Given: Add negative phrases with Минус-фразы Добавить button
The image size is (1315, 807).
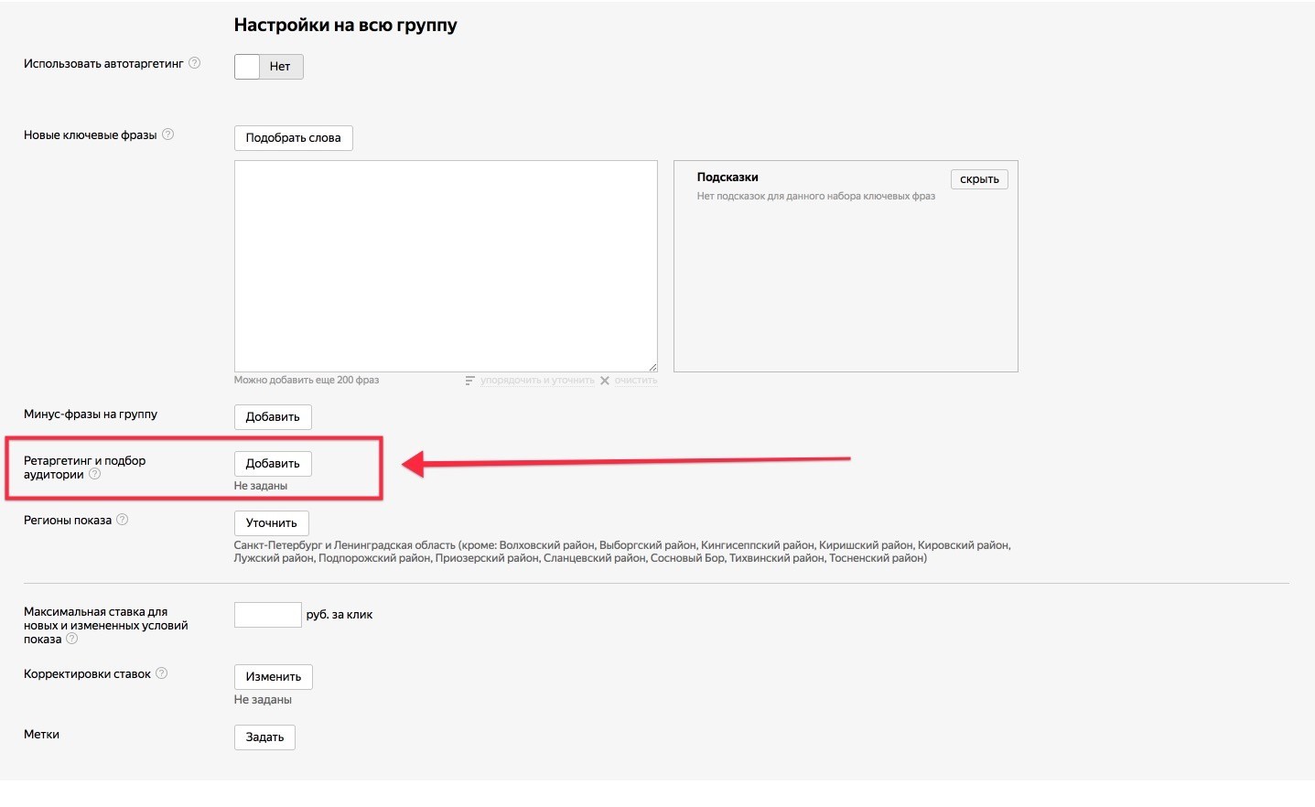Looking at the screenshot, I should (x=273, y=417).
